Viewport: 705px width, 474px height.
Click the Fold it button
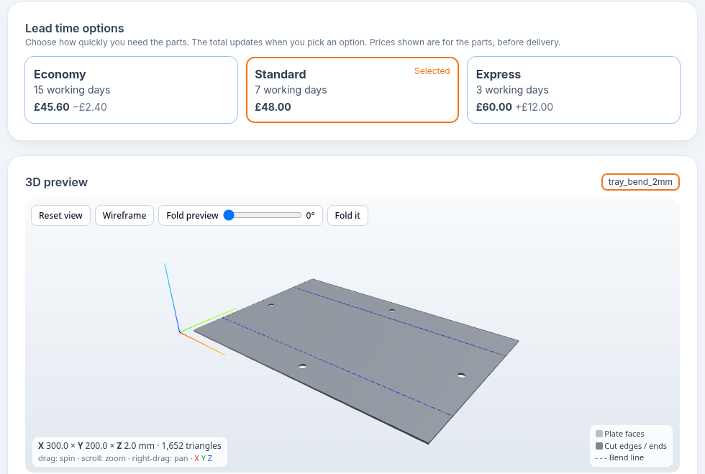[347, 215]
